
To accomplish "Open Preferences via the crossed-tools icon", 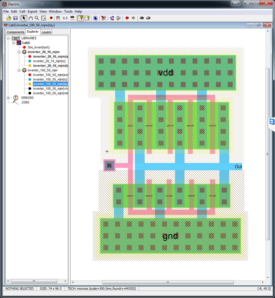I will [103, 18].
